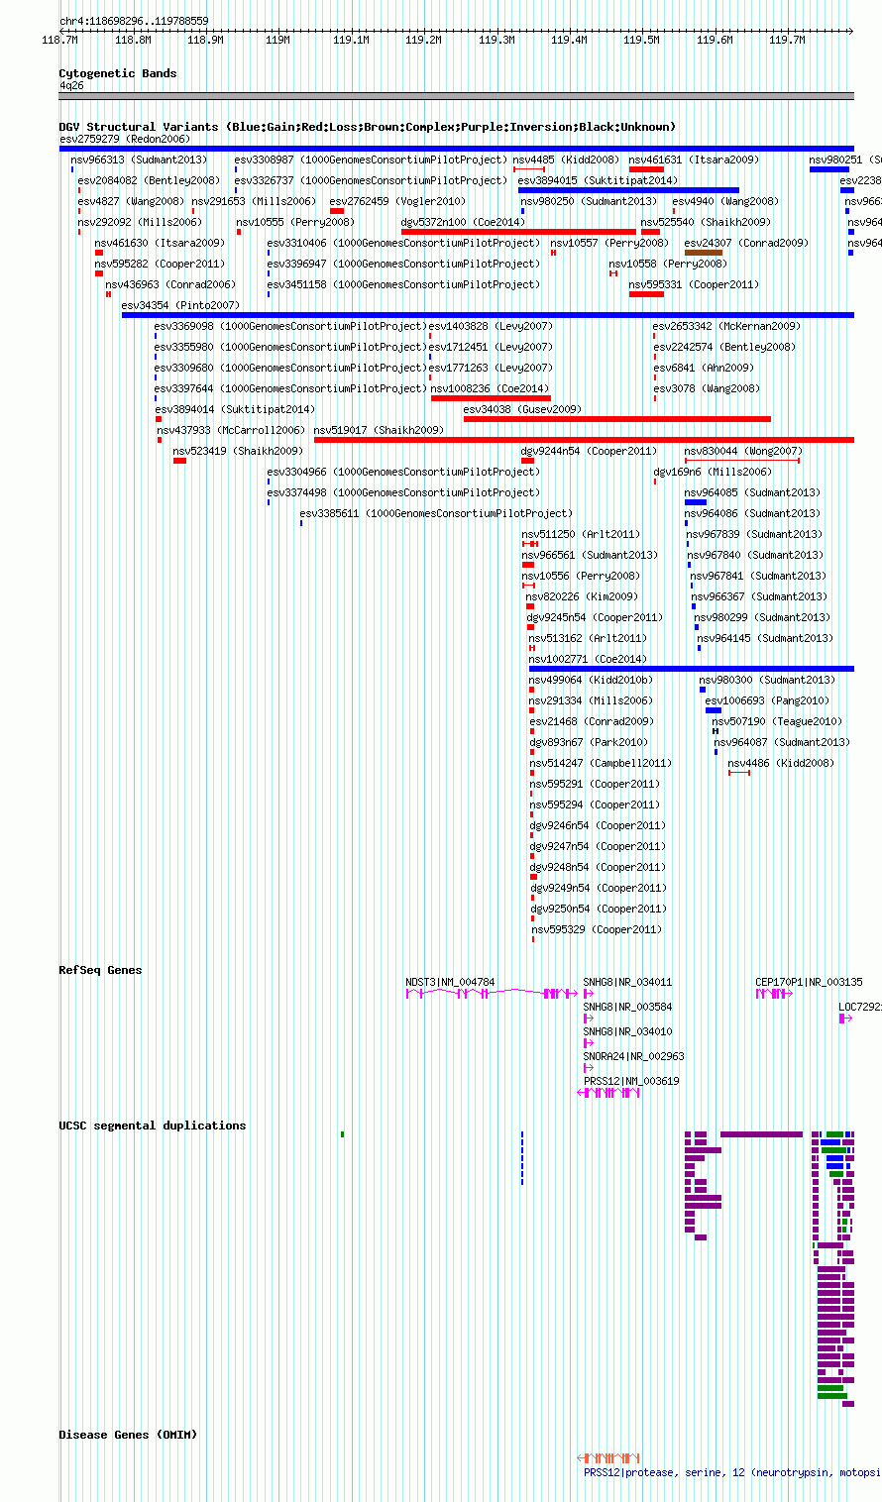
Task: Click the RefSeq Genes track title
Action: [100, 970]
